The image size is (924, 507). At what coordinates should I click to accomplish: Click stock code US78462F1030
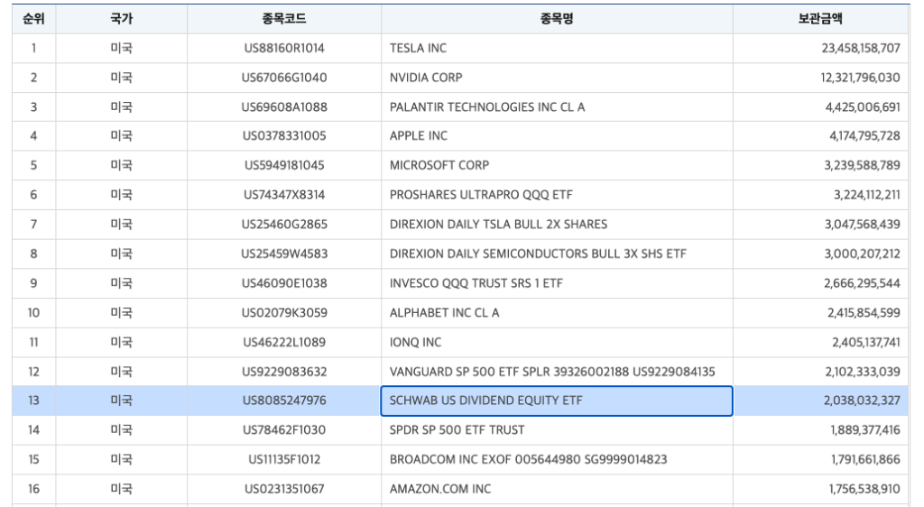click(x=284, y=429)
